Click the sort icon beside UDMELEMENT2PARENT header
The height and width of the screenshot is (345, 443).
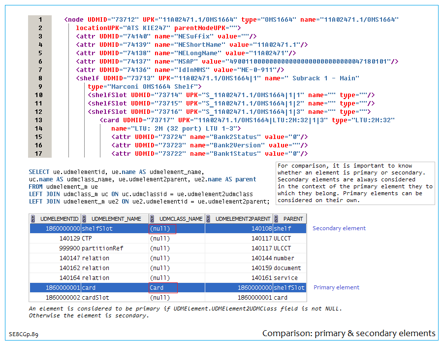click(x=209, y=219)
